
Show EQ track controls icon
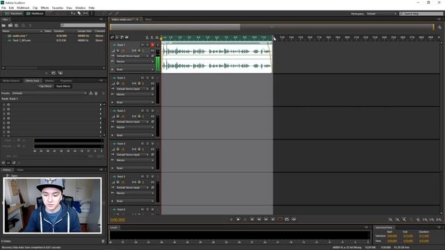(127, 37)
